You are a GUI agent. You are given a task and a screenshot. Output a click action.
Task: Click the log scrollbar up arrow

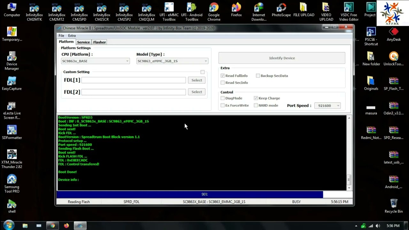349,118
